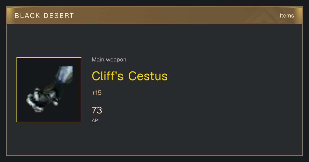
Task: Click the word Main in the category label
Action: click(x=98, y=60)
